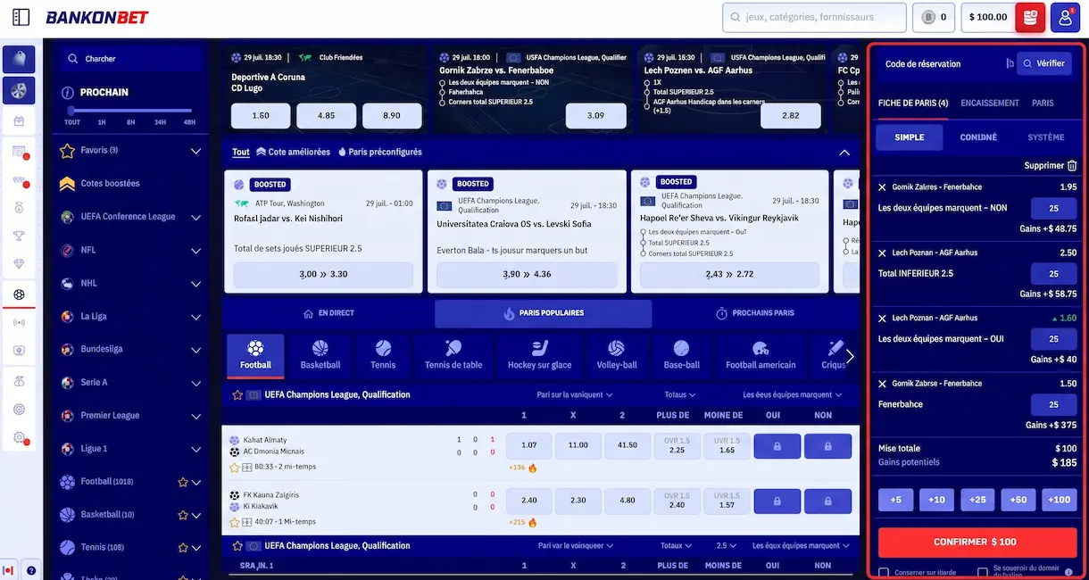Screen dimensions: 1089x580
Task: Click the trash icon next to Supprimer
Action: pos(1072,165)
